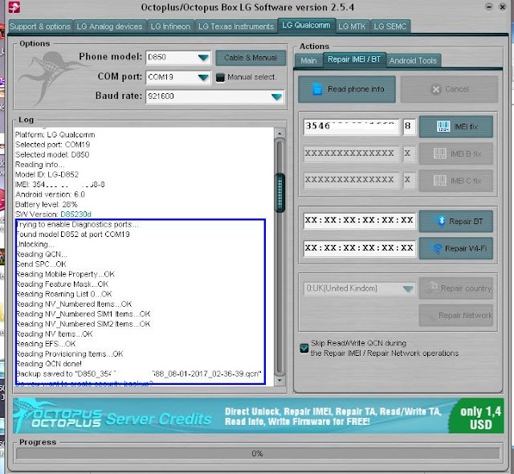This screenshot has width=514, height=474.
Task: Click the X icon on Cancel button
Action: (x=436, y=89)
